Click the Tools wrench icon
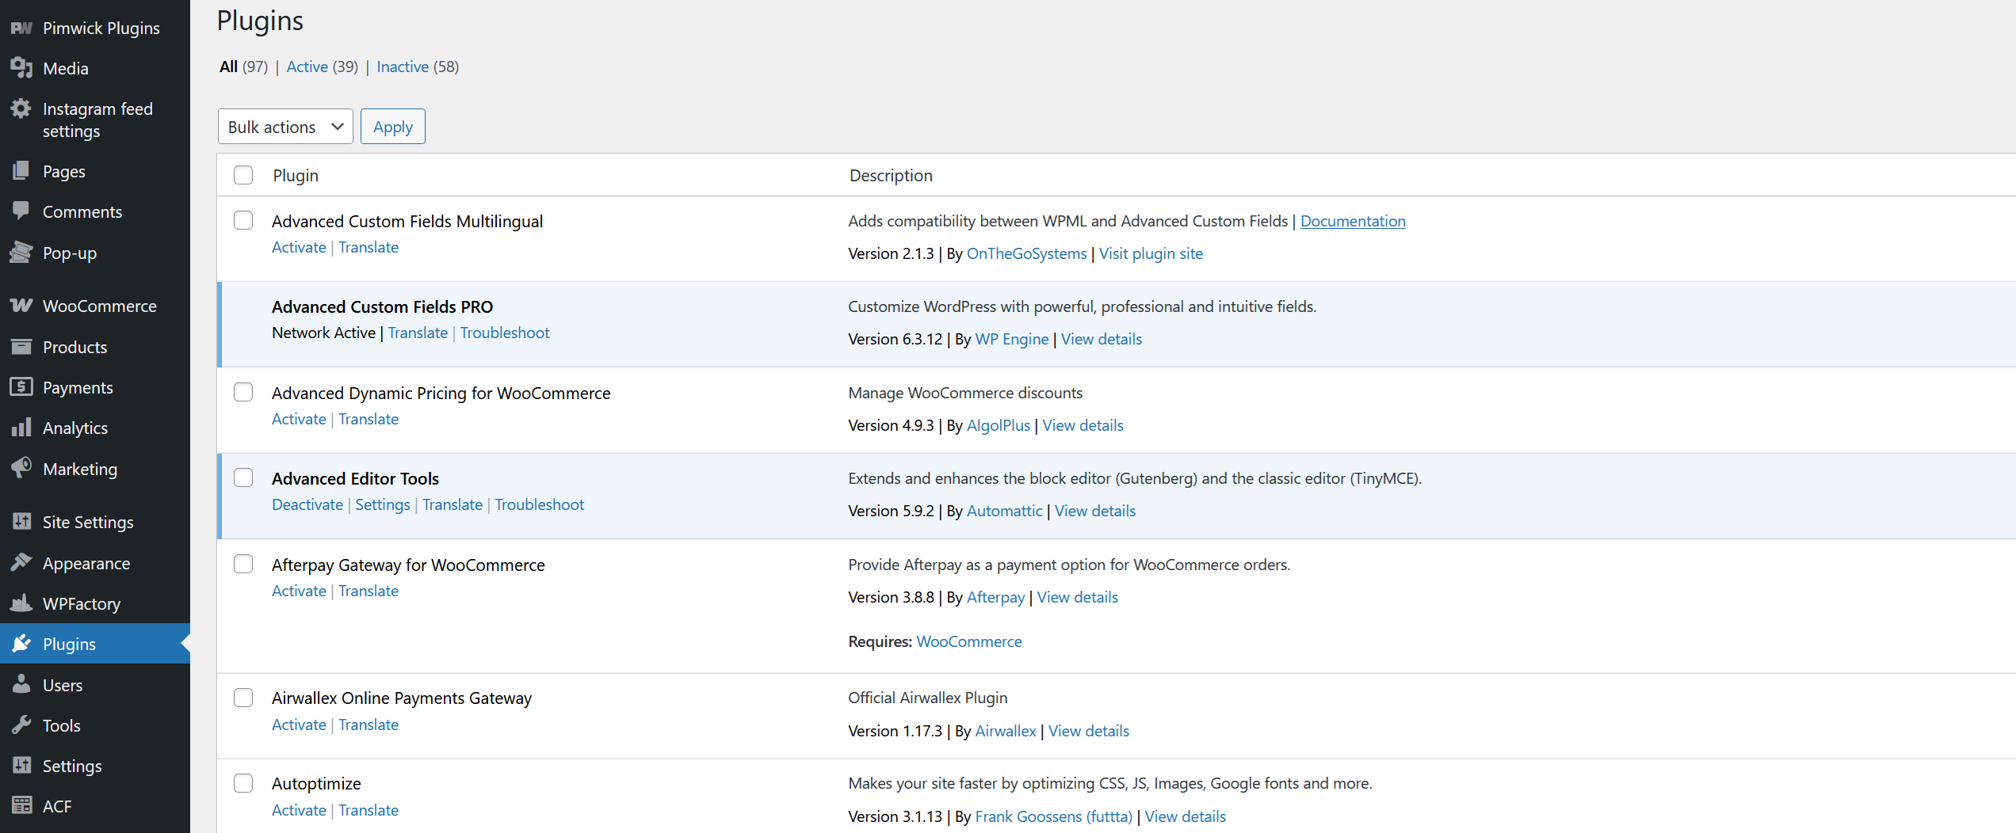 pos(21,725)
